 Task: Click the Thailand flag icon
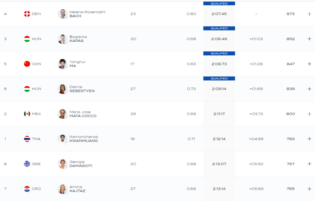pyautogui.click(x=27, y=139)
